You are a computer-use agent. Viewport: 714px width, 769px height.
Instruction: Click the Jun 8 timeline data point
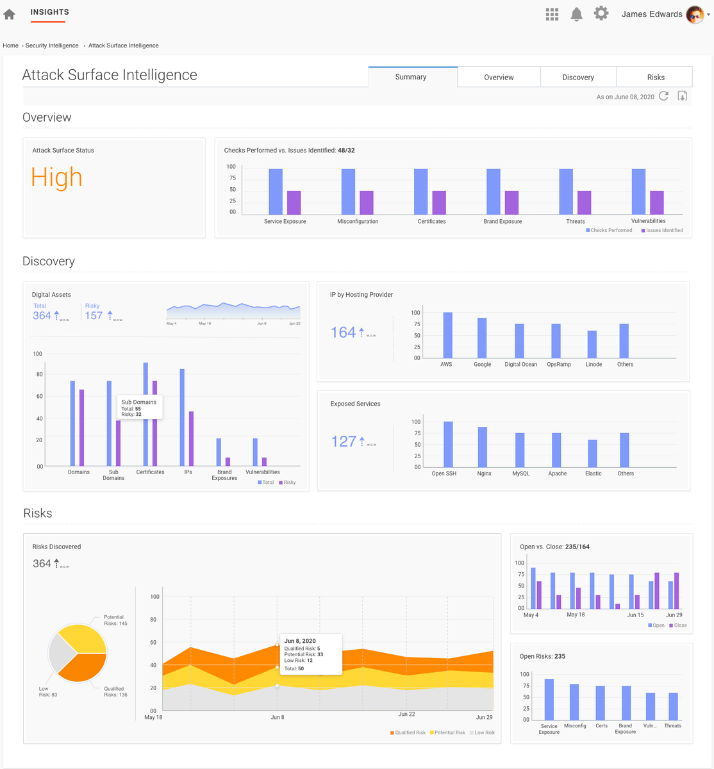277,645
